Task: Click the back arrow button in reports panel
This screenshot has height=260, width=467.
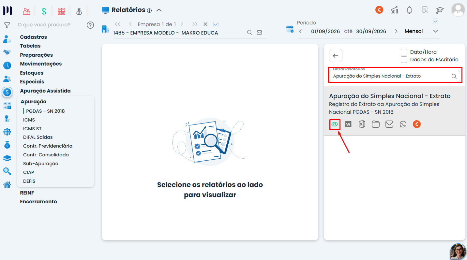Action: [x=336, y=56]
